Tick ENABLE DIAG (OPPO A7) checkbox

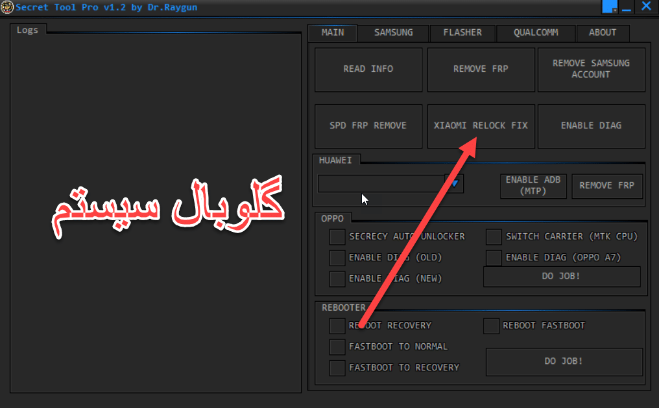[x=494, y=258]
